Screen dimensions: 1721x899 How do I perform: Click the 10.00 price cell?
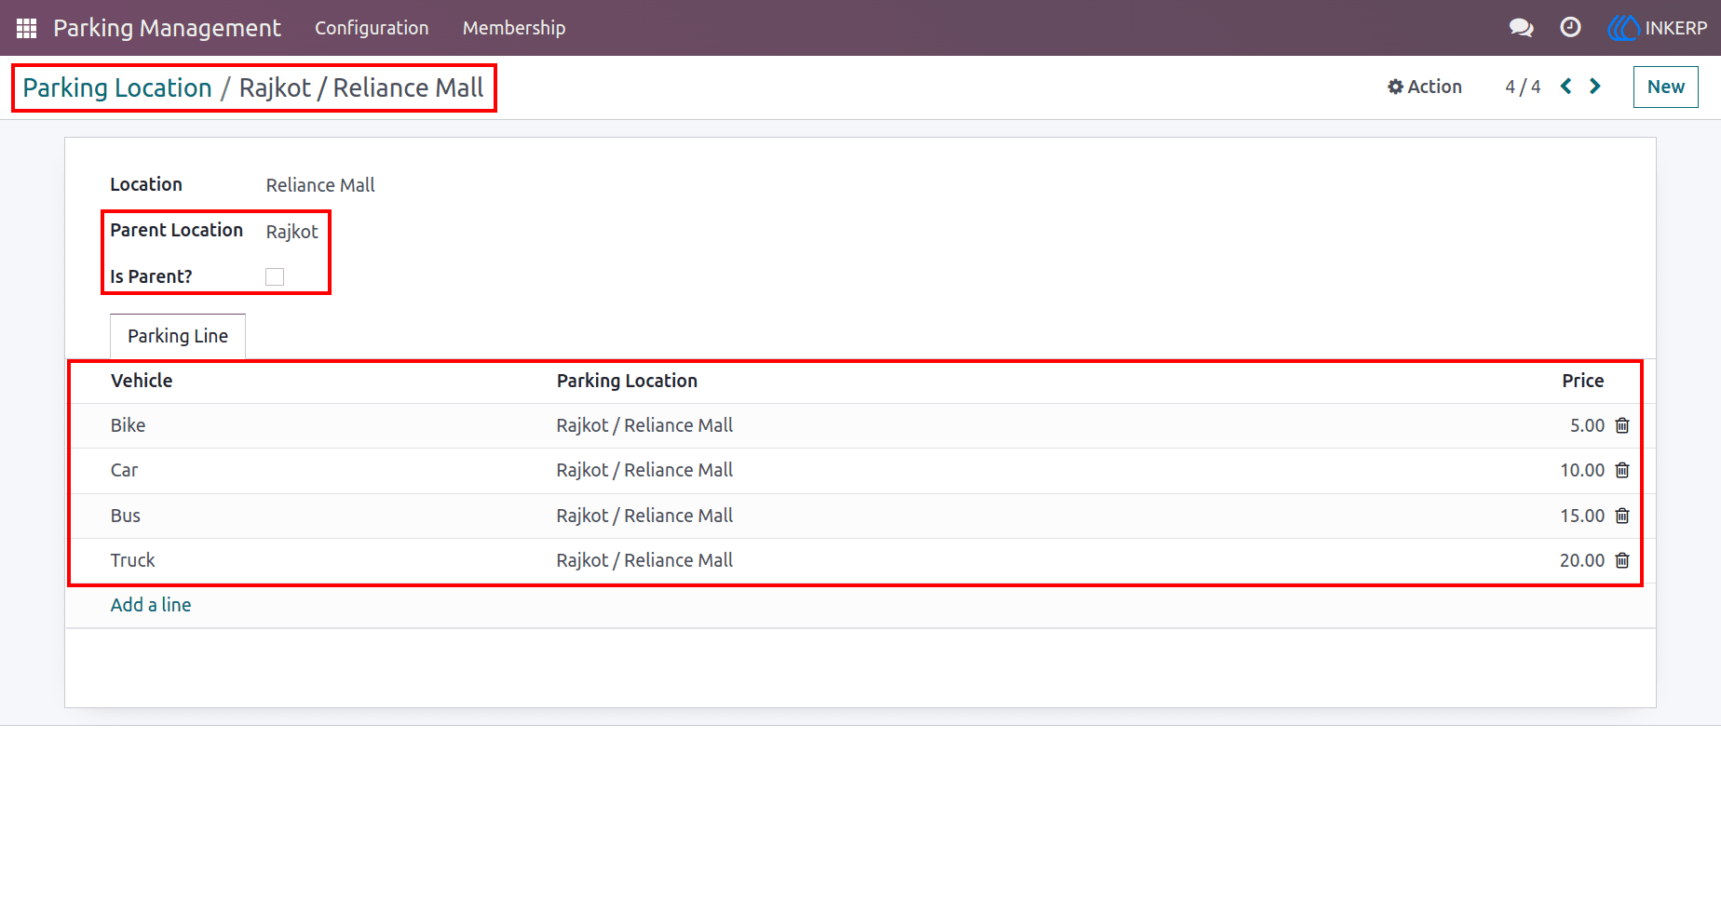click(x=1582, y=470)
